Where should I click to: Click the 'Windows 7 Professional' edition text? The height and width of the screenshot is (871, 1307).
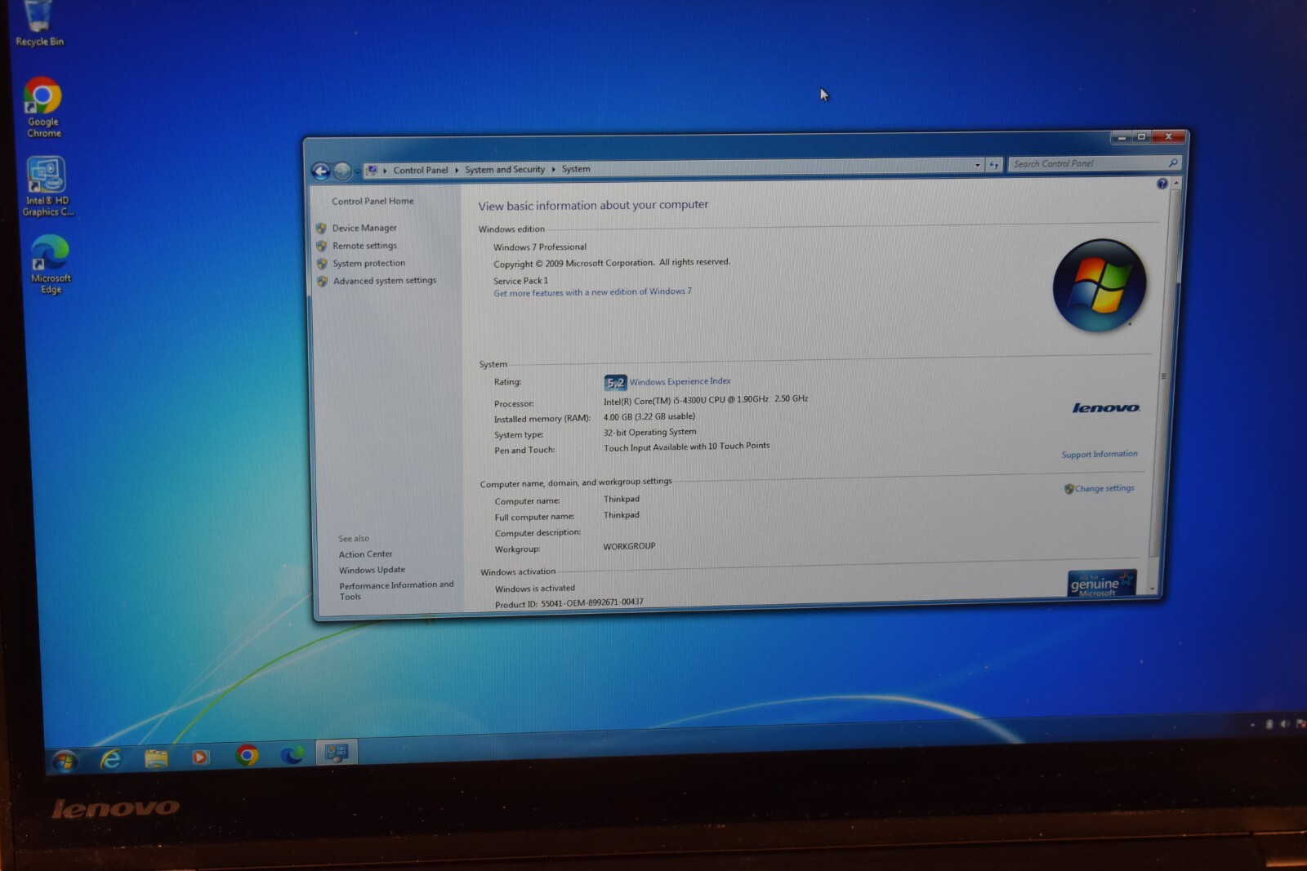(x=540, y=247)
